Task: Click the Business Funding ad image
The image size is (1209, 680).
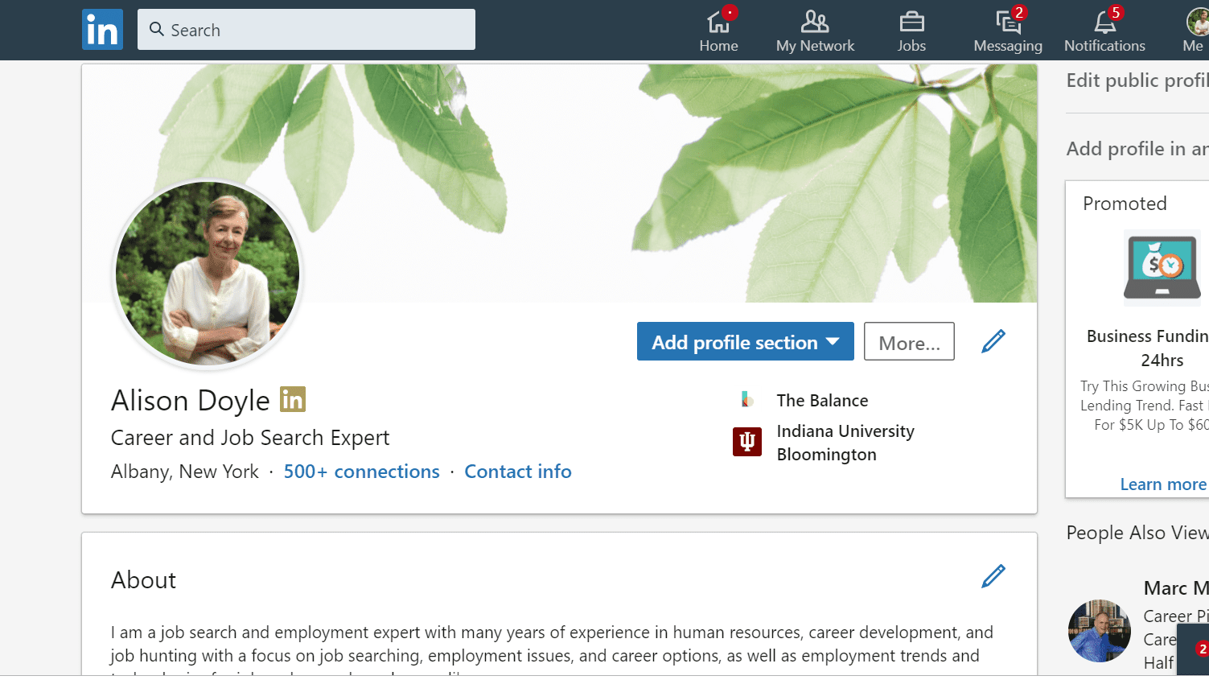Action: pos(1162,268)
